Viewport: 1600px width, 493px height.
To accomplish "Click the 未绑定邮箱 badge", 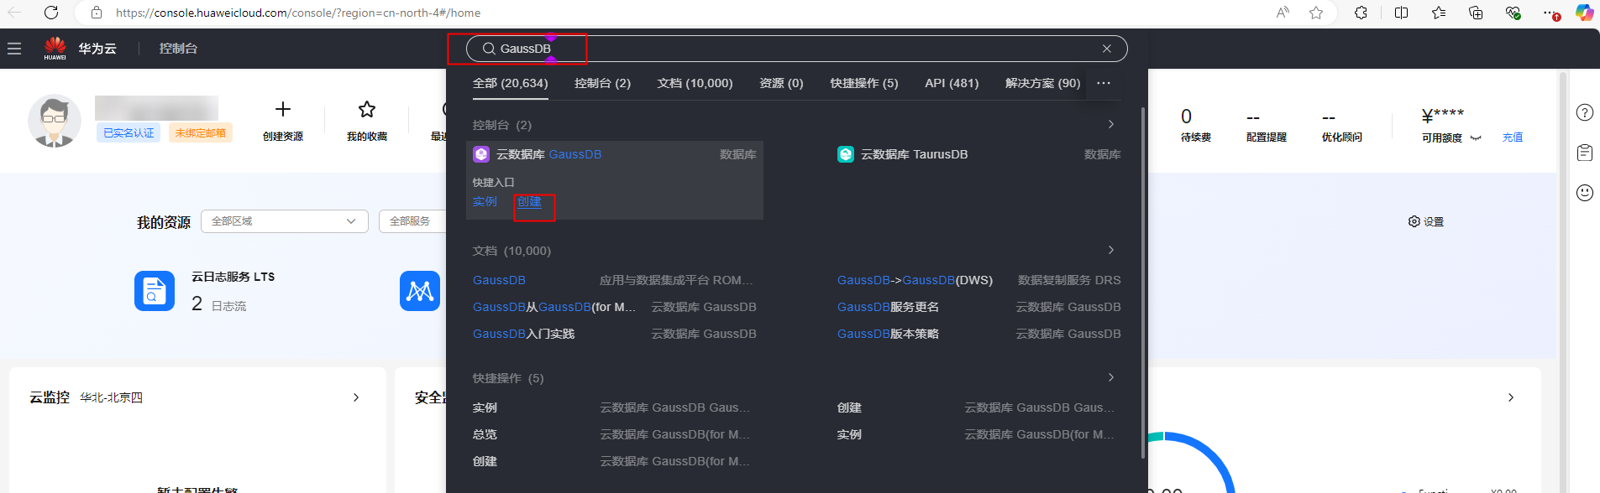I will point(201,132).
